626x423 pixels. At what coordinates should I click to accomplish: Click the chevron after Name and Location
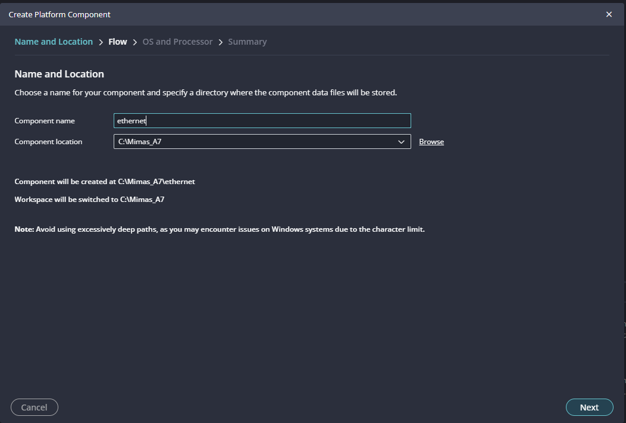(x=101, y=42)
